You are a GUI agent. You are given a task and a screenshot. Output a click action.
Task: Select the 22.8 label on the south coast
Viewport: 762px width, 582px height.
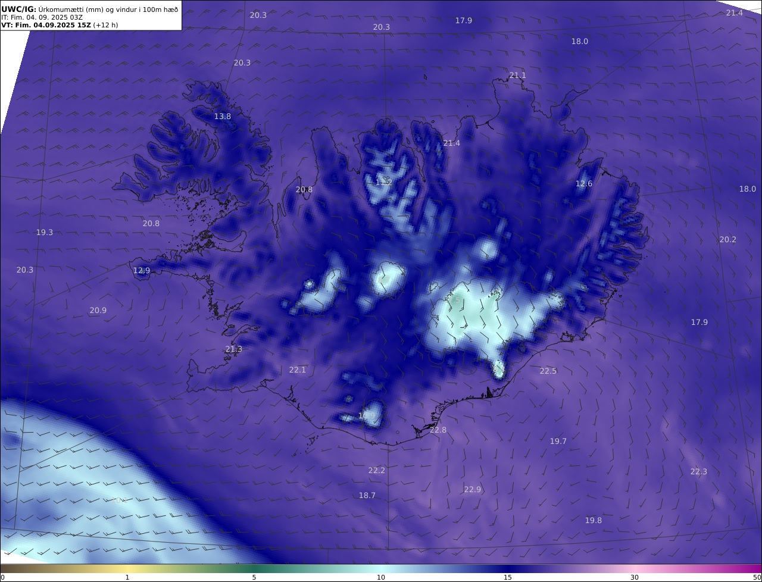438,430
